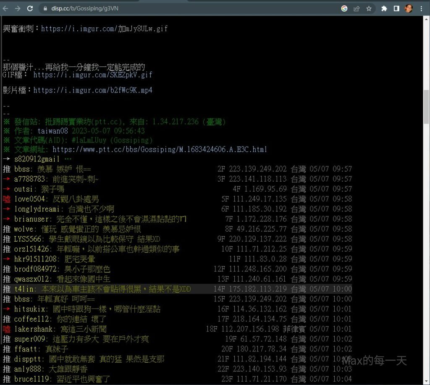This screenshot has width=430, height=385.
Task: Click the author name taiwan08
Action: pyautogui.click(x=52, y=131)
